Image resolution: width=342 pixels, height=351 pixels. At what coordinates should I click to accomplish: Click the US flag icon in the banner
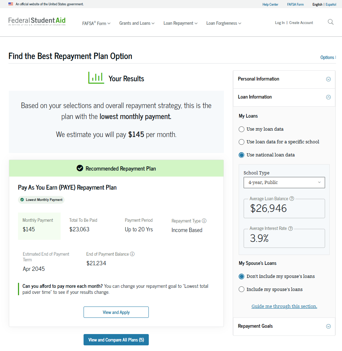click(11, 4)
